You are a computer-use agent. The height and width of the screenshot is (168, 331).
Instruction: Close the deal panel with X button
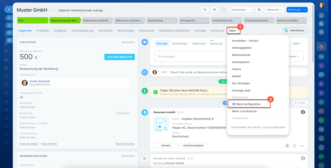click(x=9, y=9)
